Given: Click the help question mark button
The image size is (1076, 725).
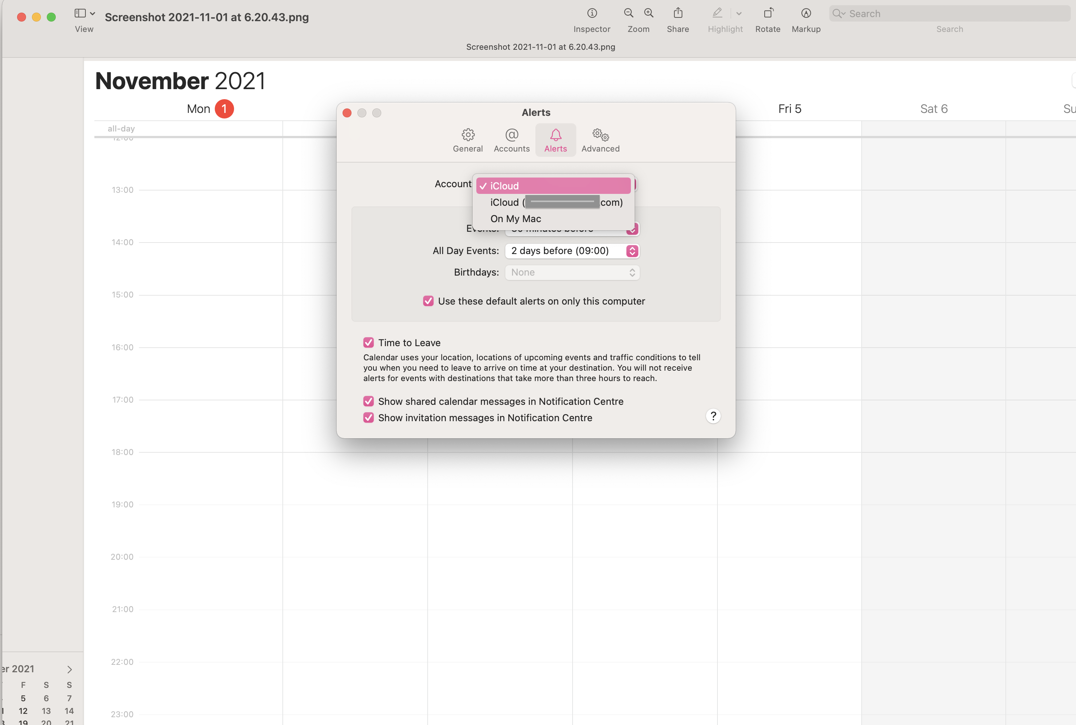Looking at the screenshot, I should 713,416.
